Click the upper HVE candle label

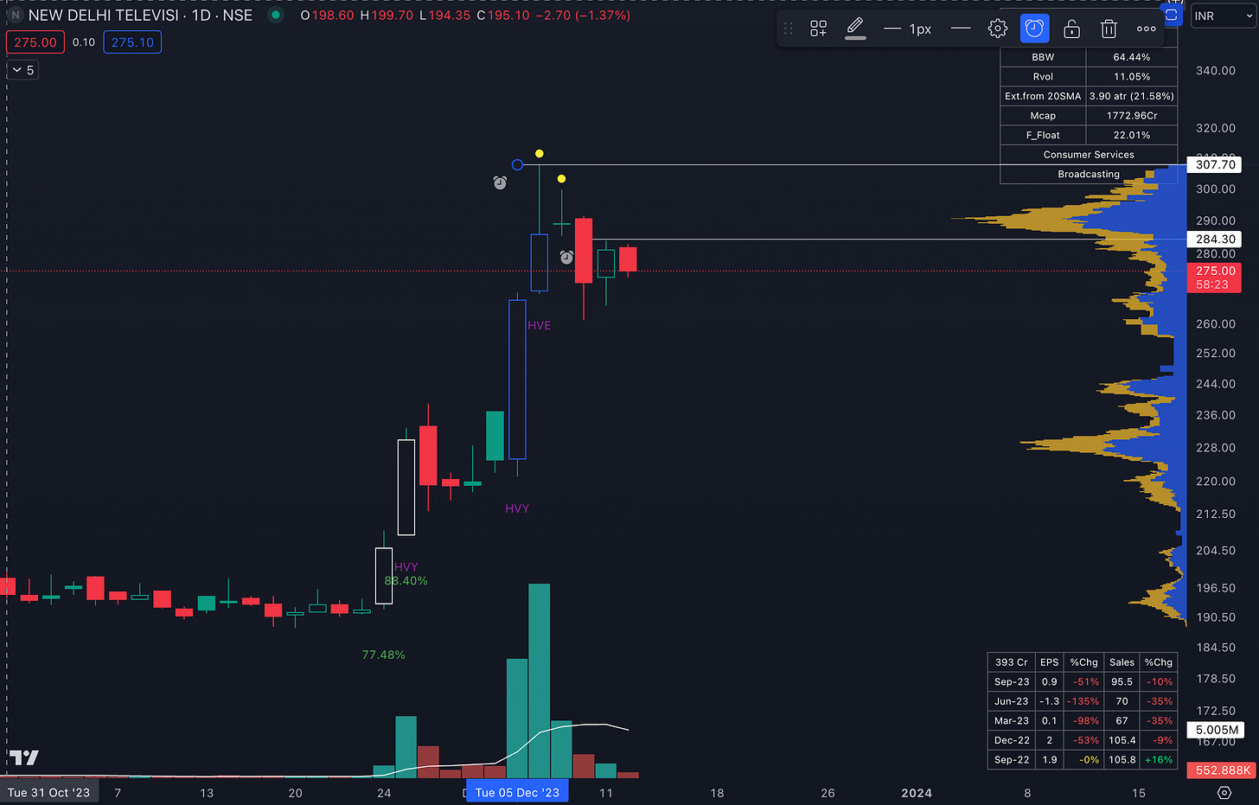[539, 325]
